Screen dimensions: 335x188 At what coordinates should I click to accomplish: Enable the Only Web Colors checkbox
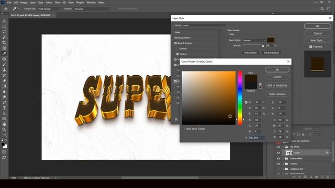[184, 129]
